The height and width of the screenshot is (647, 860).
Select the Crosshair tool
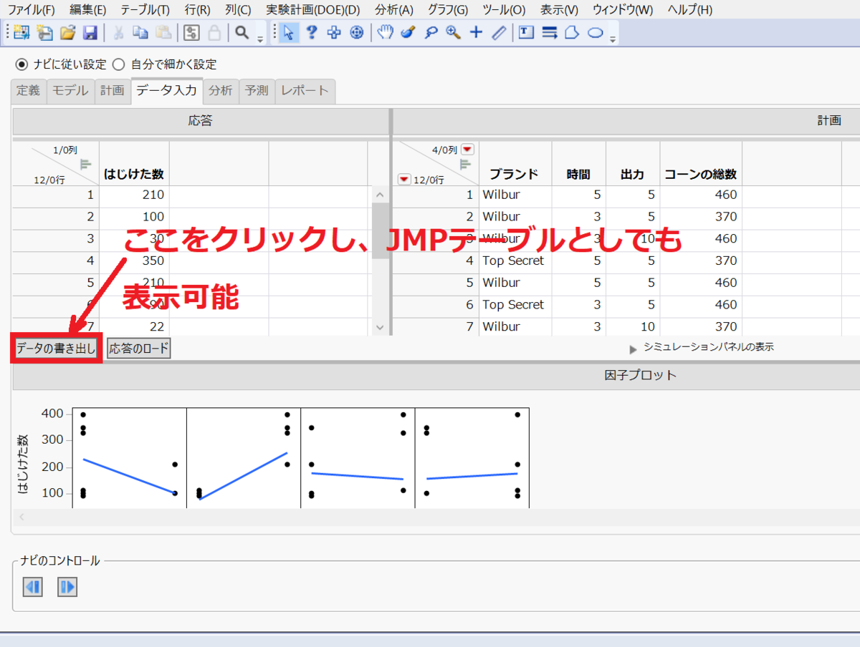pos(476,32)
